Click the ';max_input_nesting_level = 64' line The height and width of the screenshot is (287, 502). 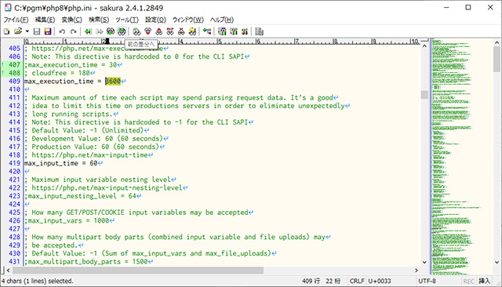80,196
